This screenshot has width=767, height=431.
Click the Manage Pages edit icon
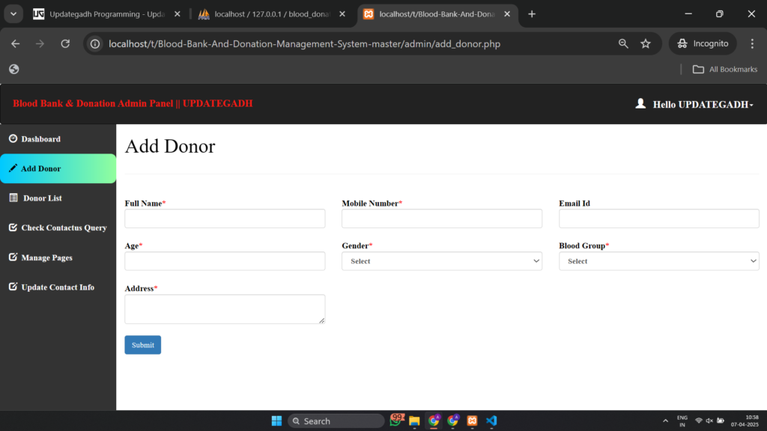coord(13,257)
